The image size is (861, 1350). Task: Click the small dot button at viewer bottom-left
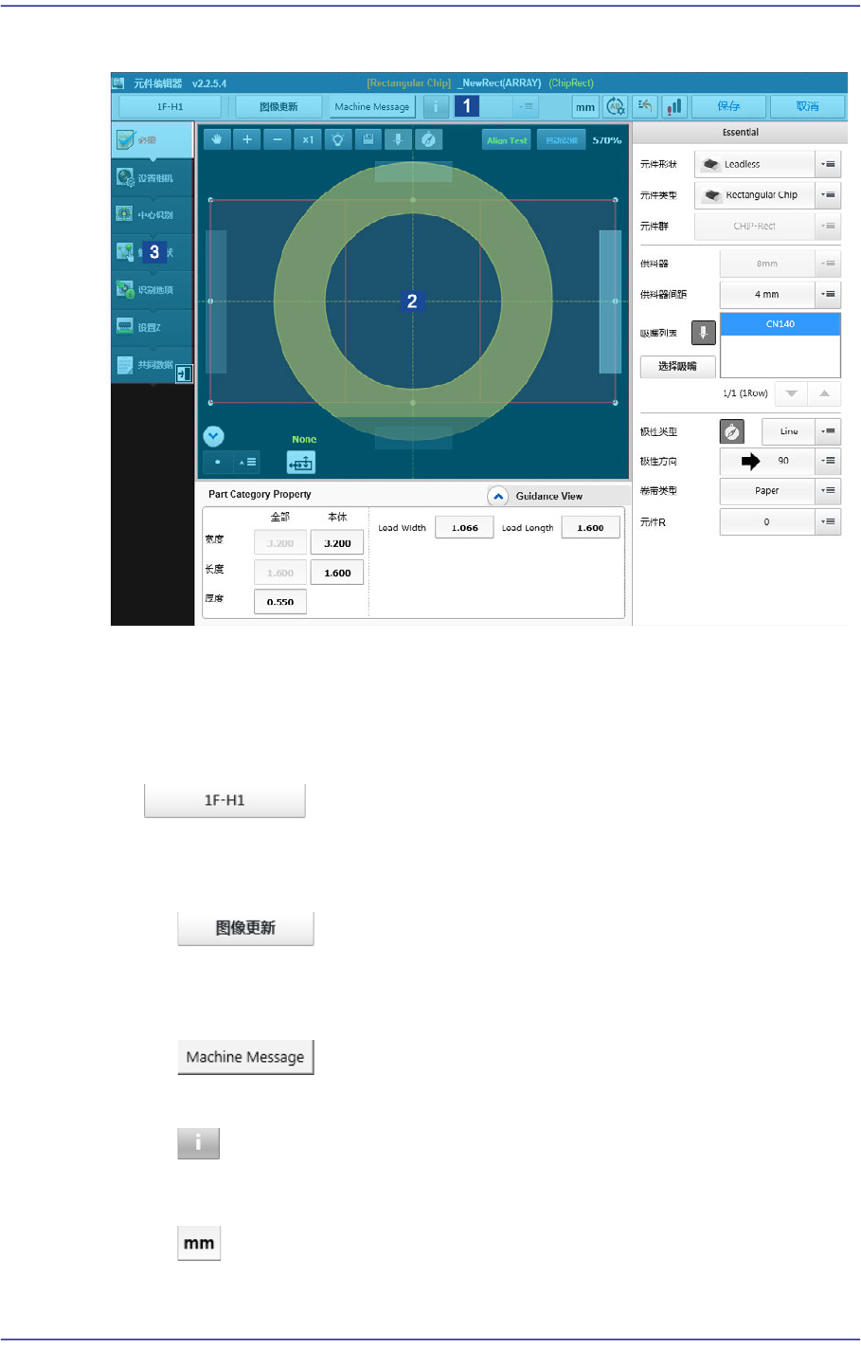pyautogui.click(x=218, y=463)
